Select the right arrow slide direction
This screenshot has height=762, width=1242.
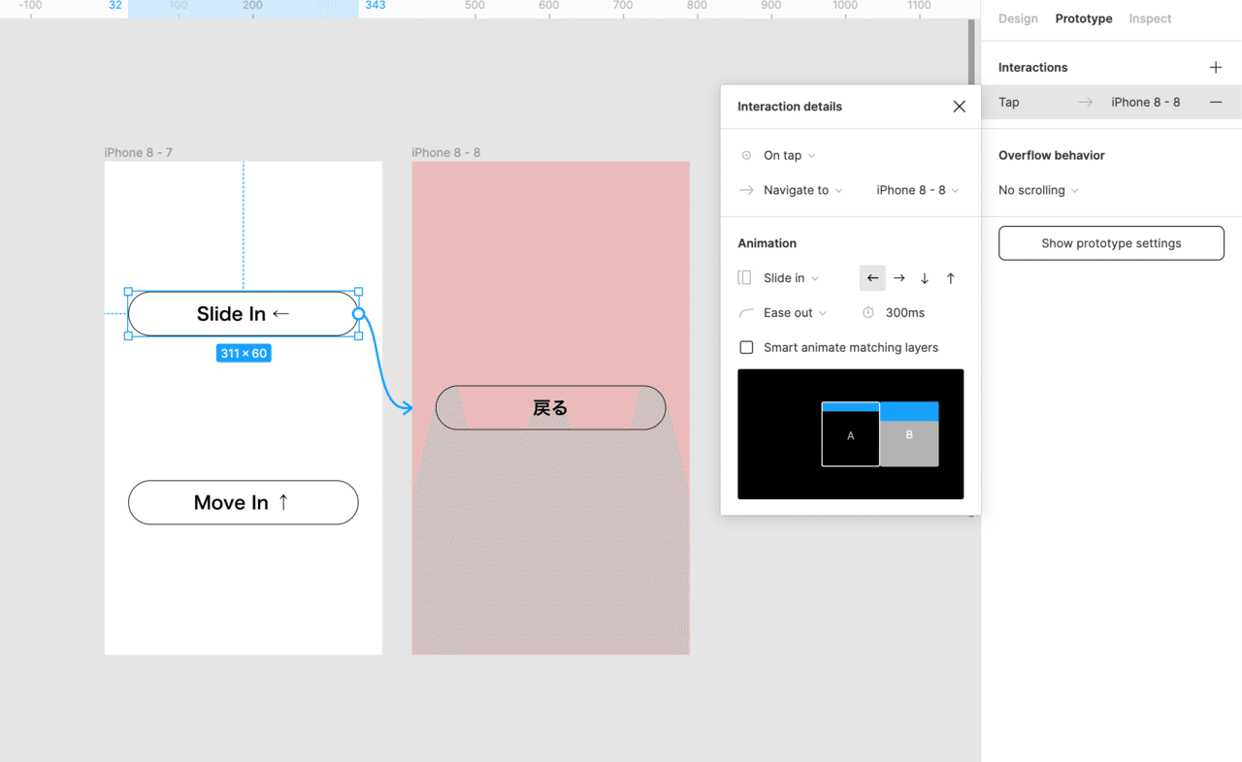[899, 278]
